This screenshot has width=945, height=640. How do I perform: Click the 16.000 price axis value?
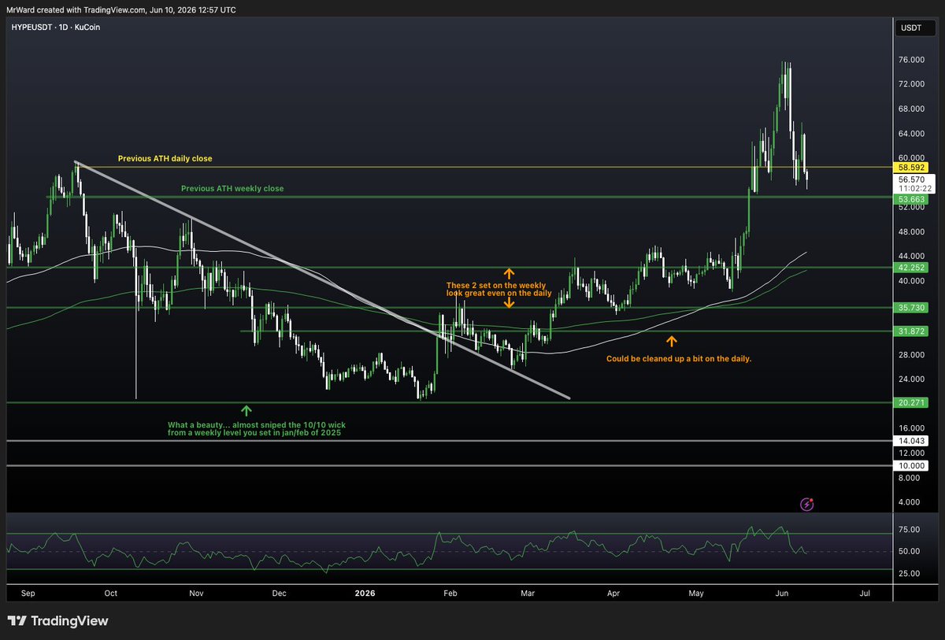(x=911, y=428)
